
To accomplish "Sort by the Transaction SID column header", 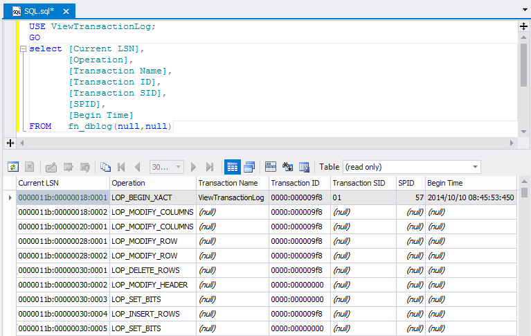I will (x=363, y=183).
